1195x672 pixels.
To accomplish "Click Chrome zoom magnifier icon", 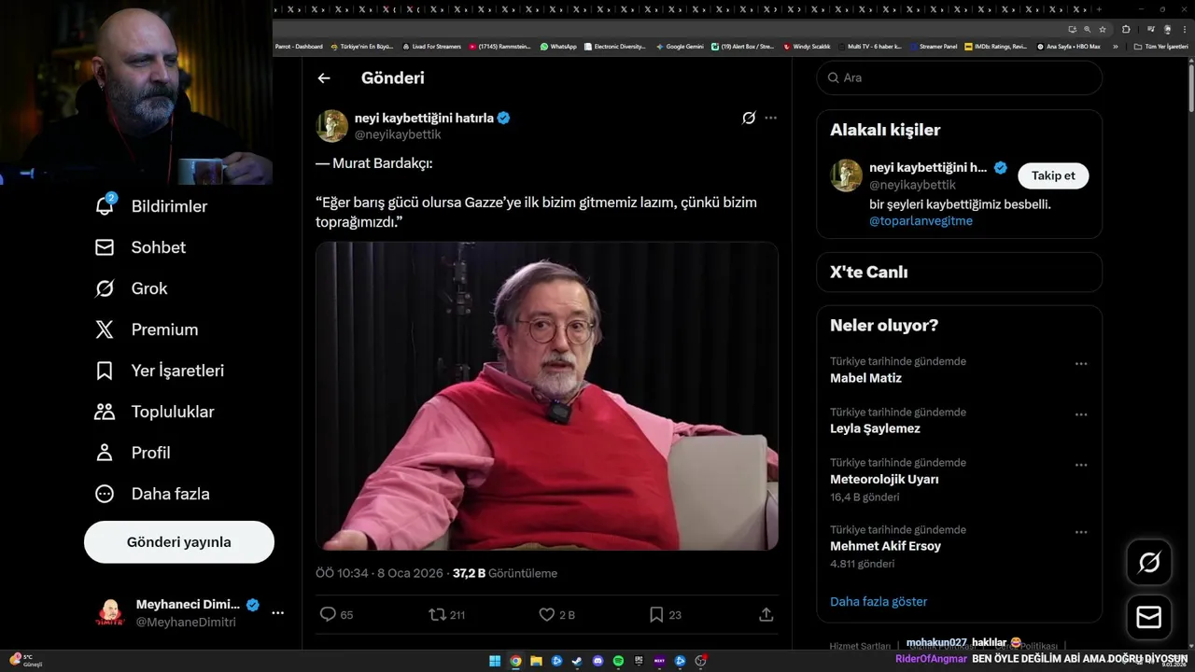I will (x=1088, y=29).
